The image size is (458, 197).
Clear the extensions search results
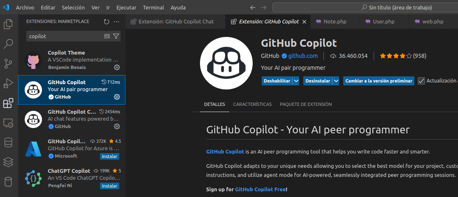click(x=107, y=37)
